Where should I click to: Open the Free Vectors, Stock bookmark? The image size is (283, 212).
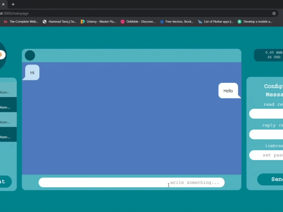click(x=177, y=21)
